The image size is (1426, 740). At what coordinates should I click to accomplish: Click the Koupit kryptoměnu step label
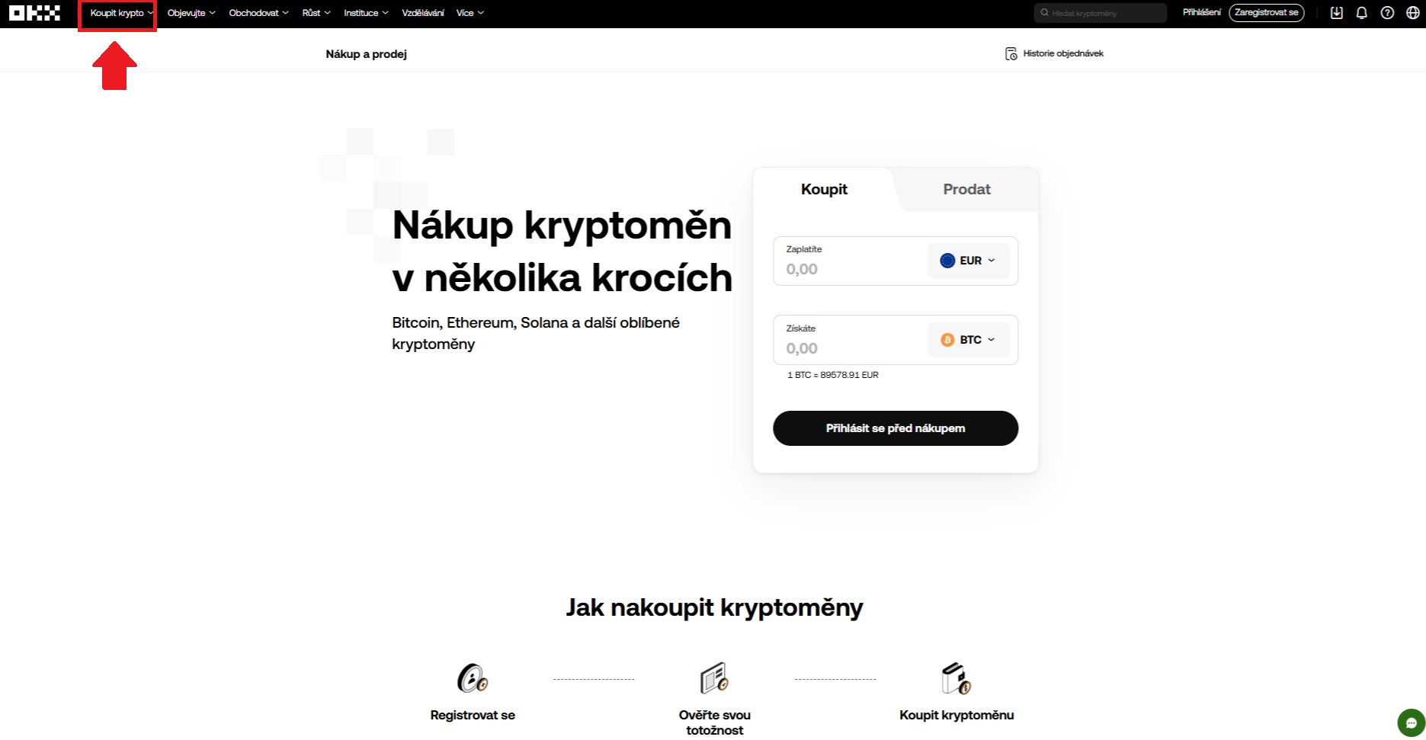(x=957, y=715)
